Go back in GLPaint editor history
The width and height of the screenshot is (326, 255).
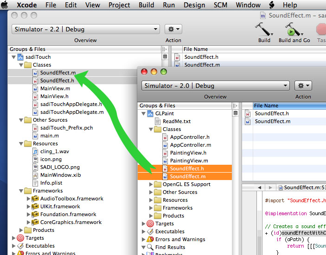coord(259,187)
